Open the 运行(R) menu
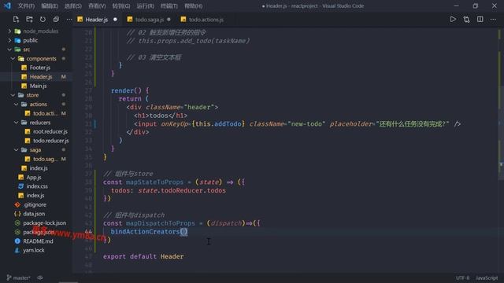The width and height of the screenshot is (504, 283). click(x=145, y=6)
